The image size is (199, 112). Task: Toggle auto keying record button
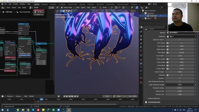(x=59, y=96)
